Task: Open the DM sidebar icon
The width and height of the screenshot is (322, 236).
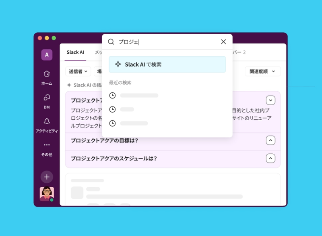Action: [x=46, y=98]
